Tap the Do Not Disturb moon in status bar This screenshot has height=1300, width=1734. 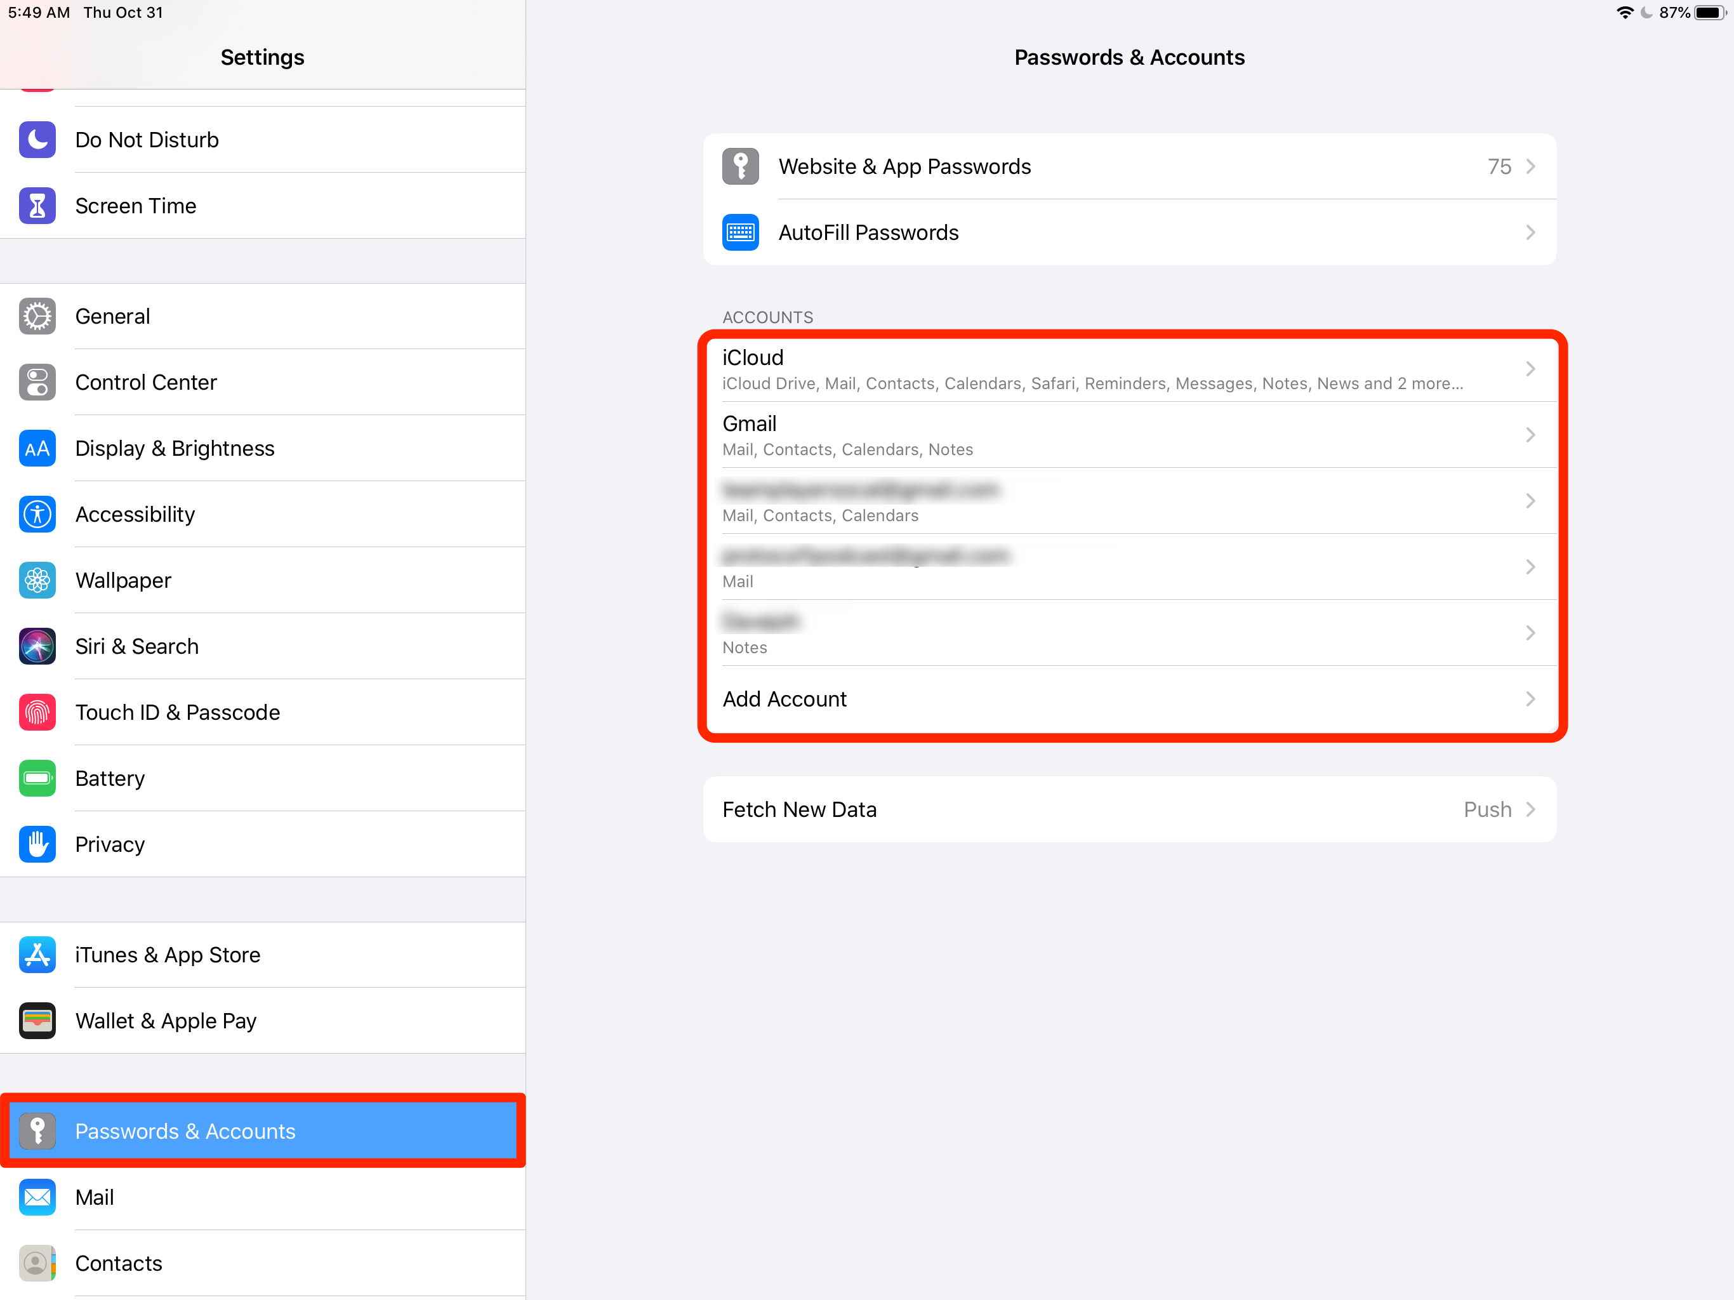click(x=1647, y=13)
